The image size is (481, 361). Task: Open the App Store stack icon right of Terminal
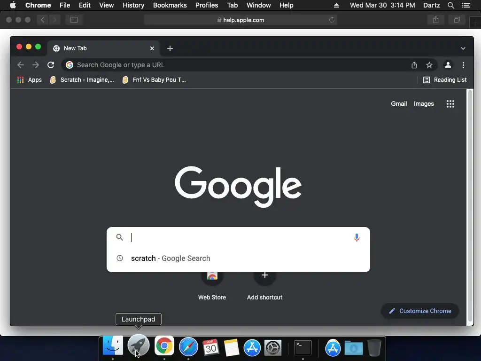pos(333,347)
